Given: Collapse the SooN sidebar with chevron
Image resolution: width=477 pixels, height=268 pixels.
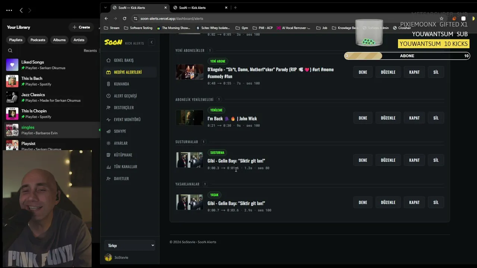Looking at the screenshot, I should click(151, 42).
